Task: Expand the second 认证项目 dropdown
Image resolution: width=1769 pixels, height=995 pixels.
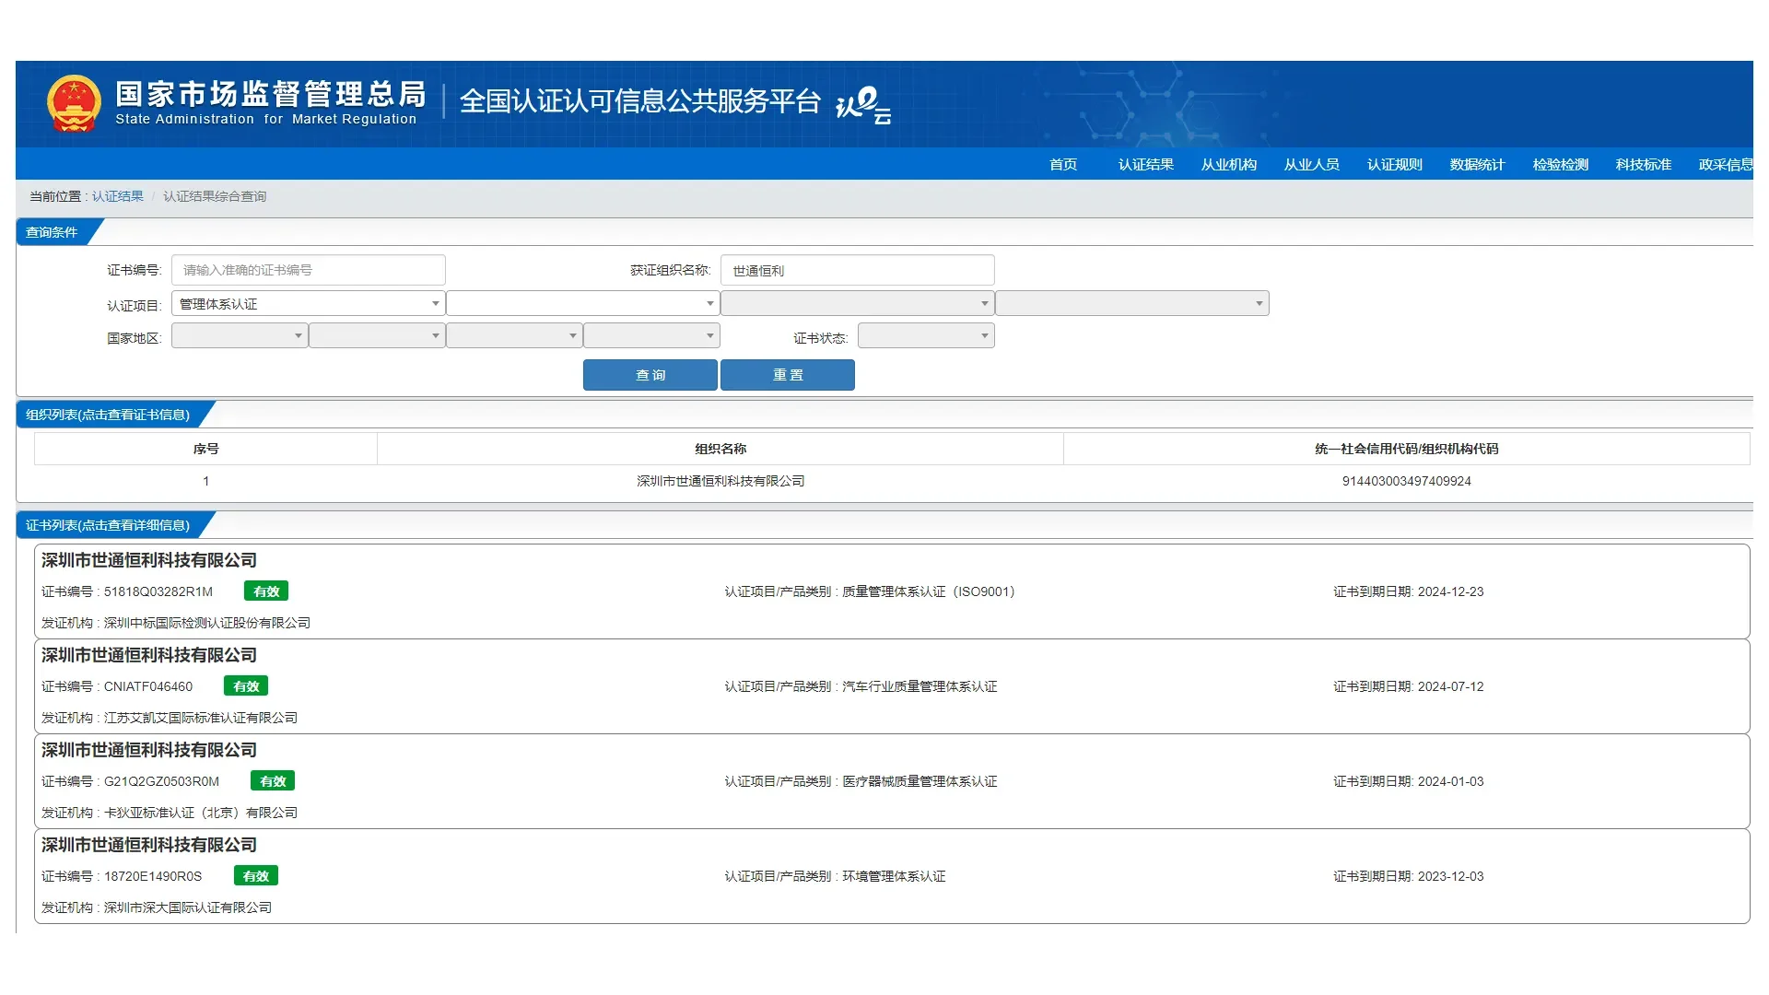Action: click(x=581, y=304)
